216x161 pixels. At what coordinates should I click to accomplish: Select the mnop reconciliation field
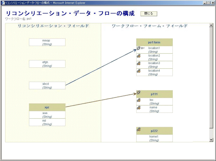[x=47, y=42]
